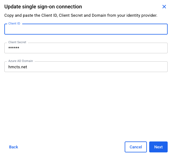This screenshot has height=155, width=172.
Task: Click the copy and paste instruction text
Action: click(x=81, y=16)
